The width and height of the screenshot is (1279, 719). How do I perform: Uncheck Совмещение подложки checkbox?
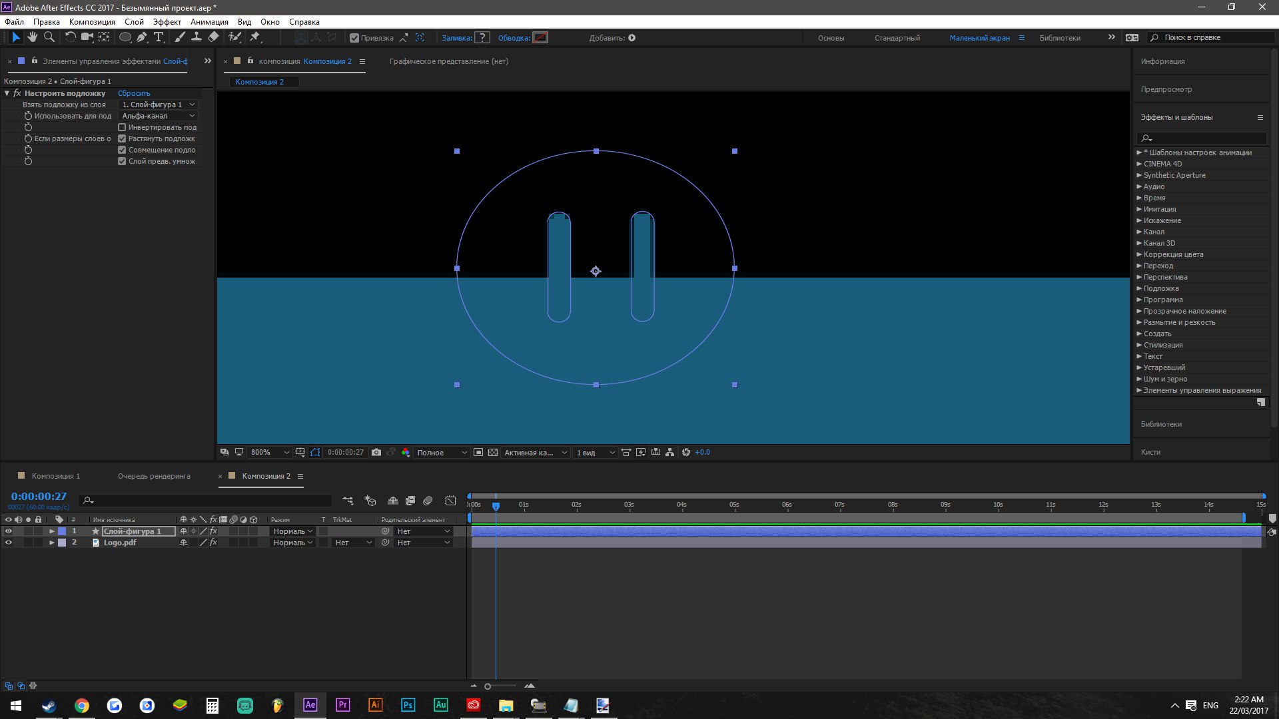[122, 150]
